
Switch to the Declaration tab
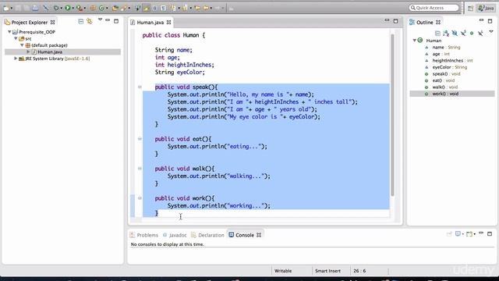tap(208, 235)
